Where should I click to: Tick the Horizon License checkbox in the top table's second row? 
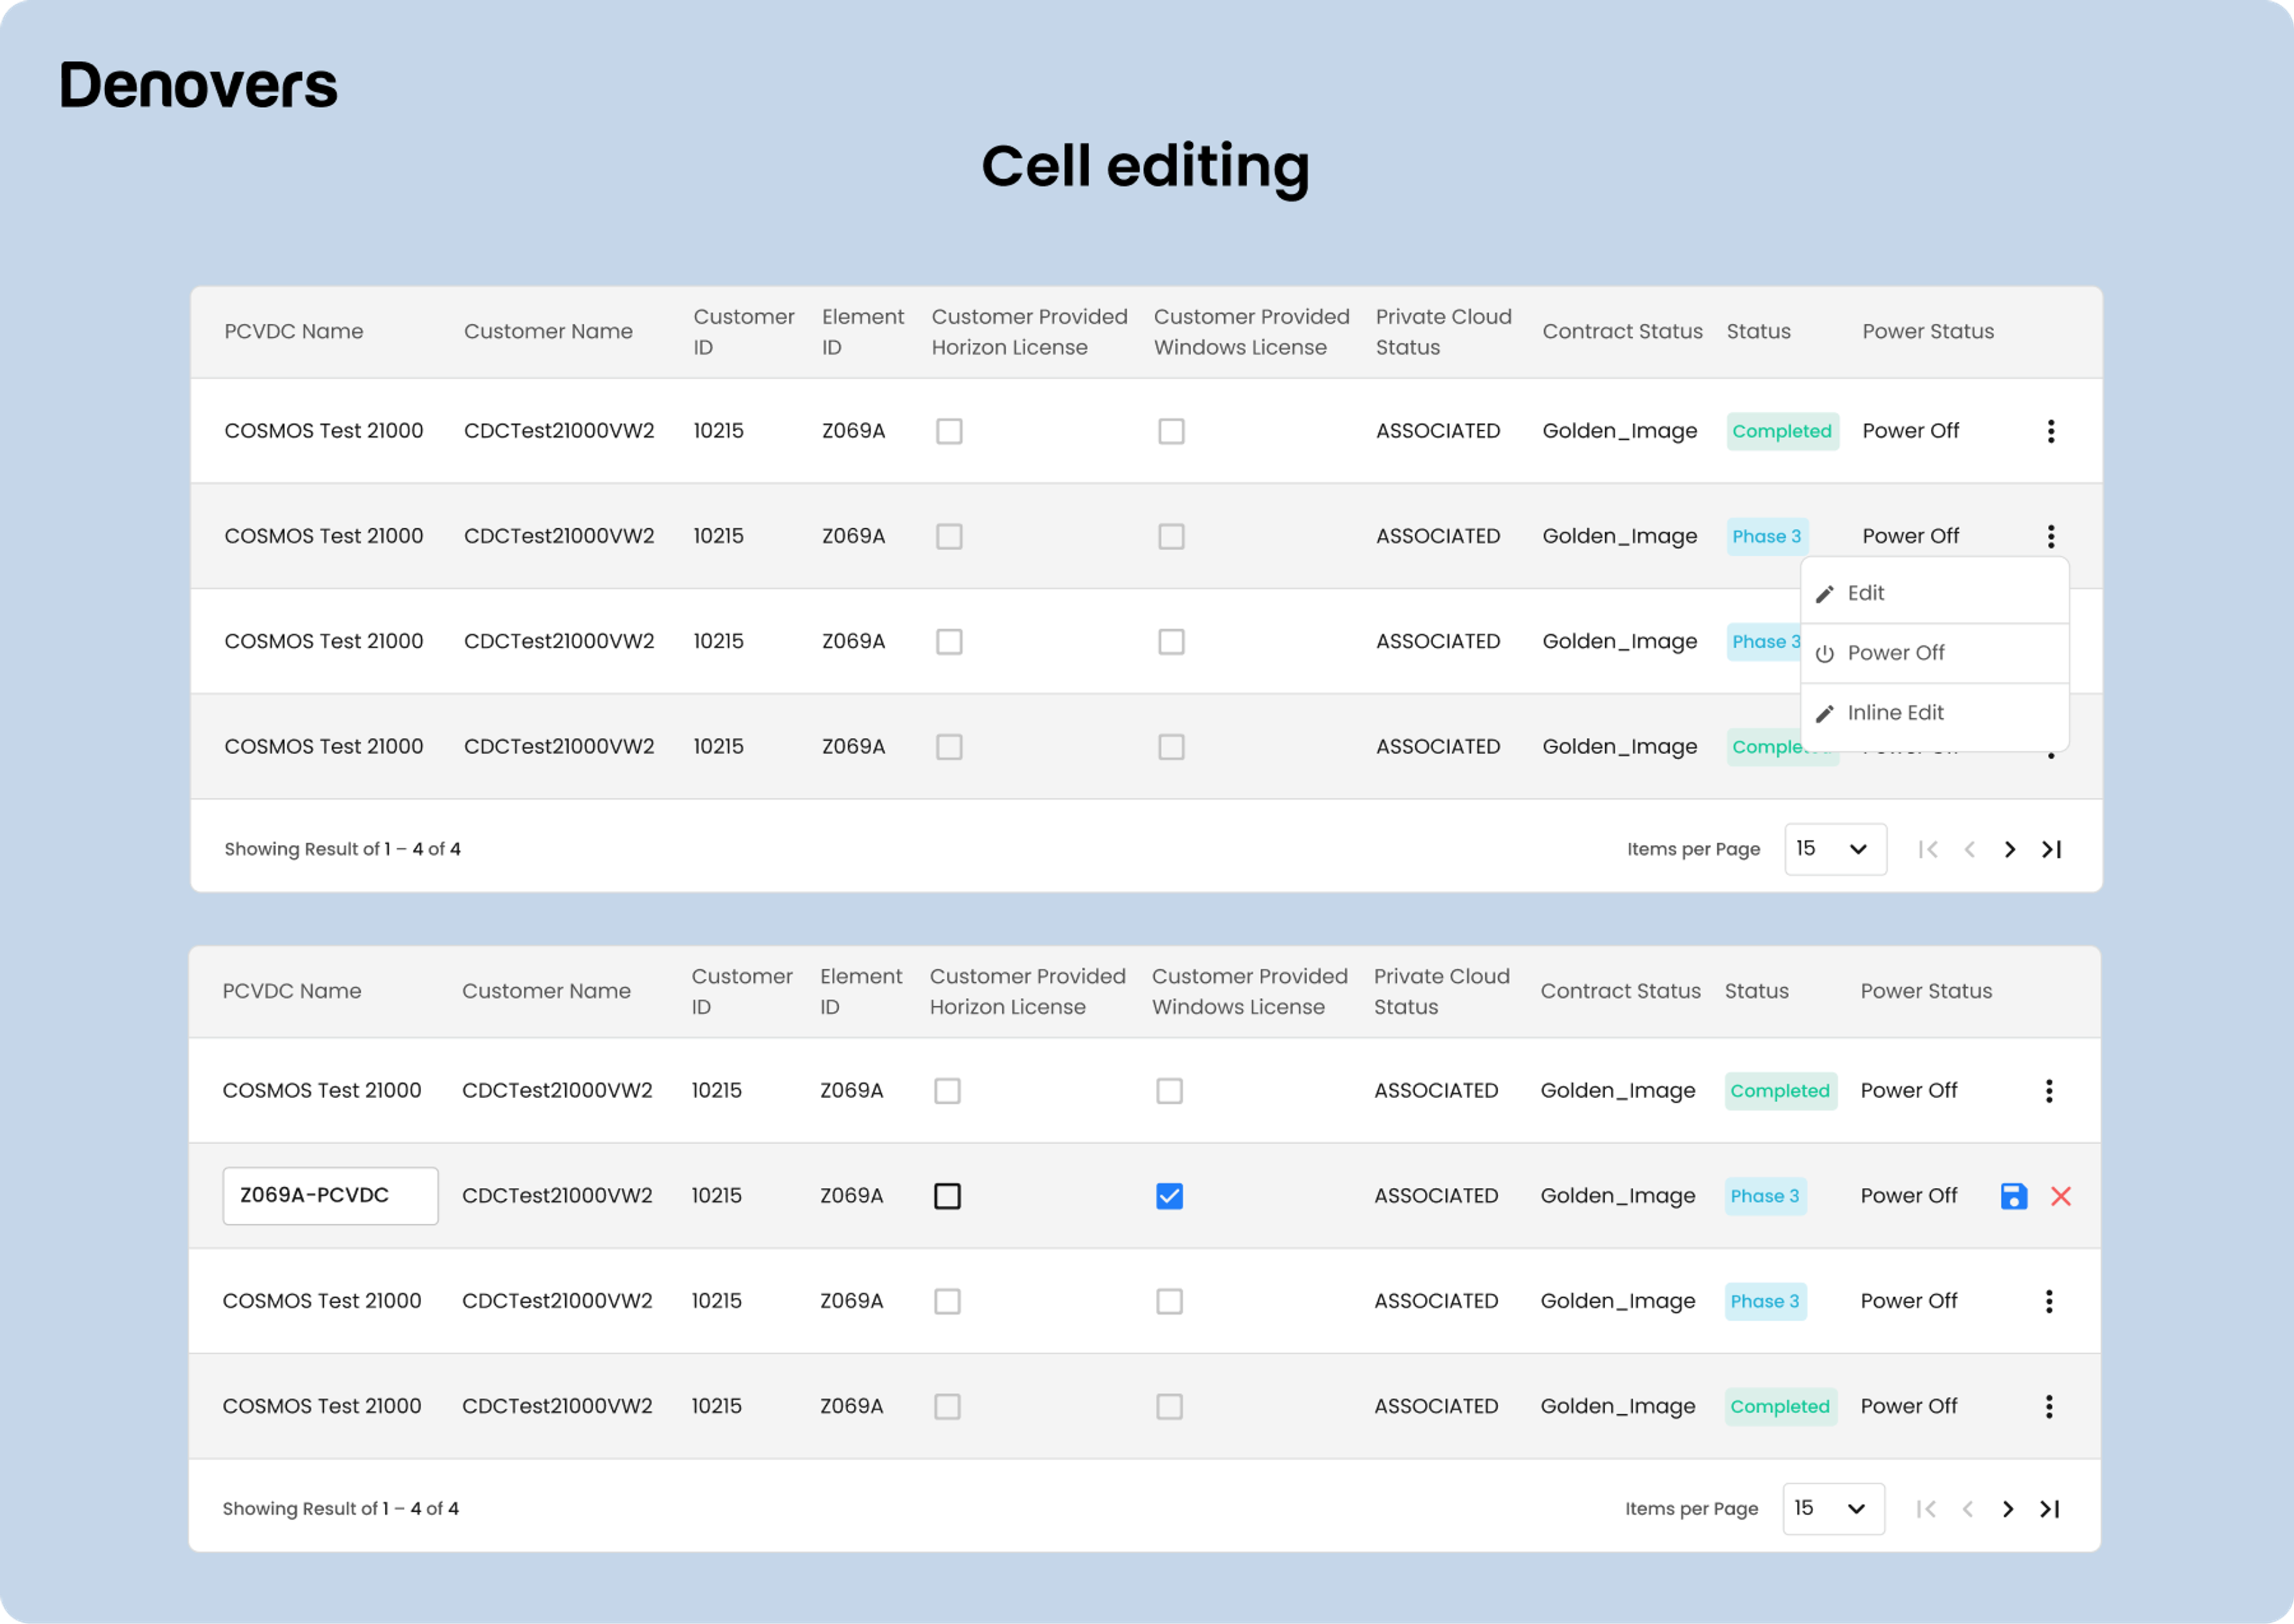pyautogui.click(x=949, y=536)
